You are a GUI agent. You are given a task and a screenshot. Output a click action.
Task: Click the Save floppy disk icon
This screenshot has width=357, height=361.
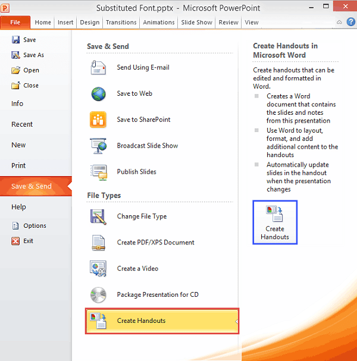(15, 40)
